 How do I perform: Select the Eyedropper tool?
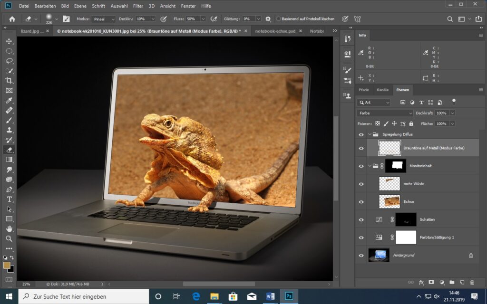9,101
